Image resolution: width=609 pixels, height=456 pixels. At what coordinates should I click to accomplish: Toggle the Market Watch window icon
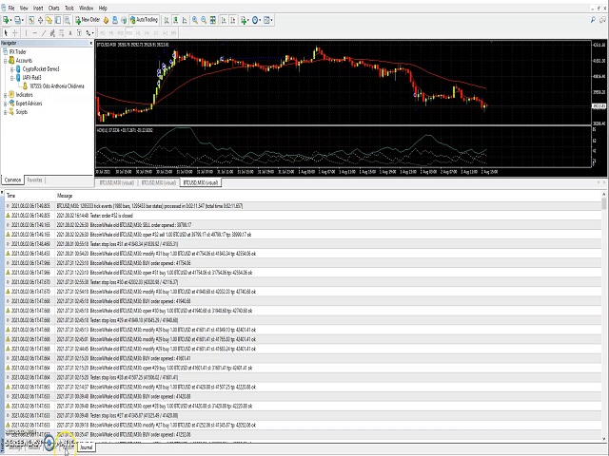tap(31, 20)
